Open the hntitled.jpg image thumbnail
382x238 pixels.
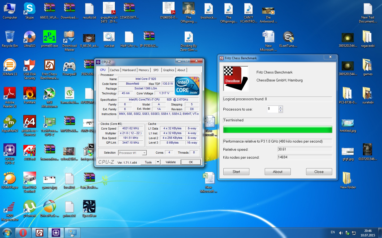pyautogui.click(x=348, y=126)
